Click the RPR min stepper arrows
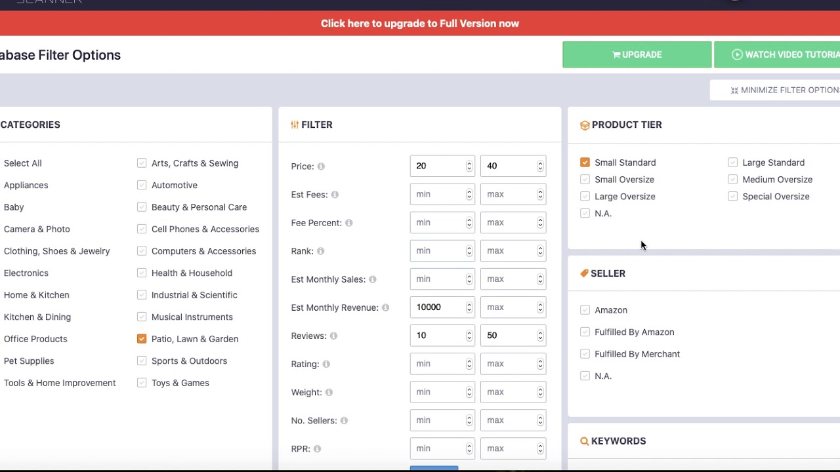The image size is (840, 472). pos(469,448)
